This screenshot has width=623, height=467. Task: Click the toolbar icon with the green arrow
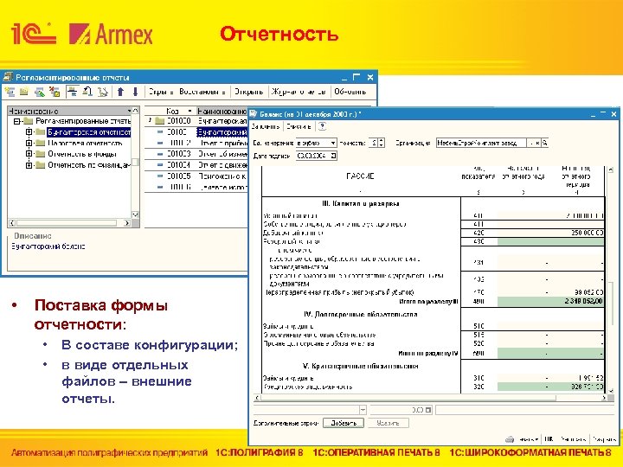coord(39,92)
